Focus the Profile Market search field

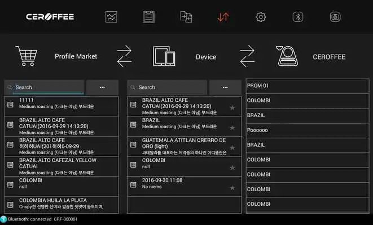click(44, 87)
